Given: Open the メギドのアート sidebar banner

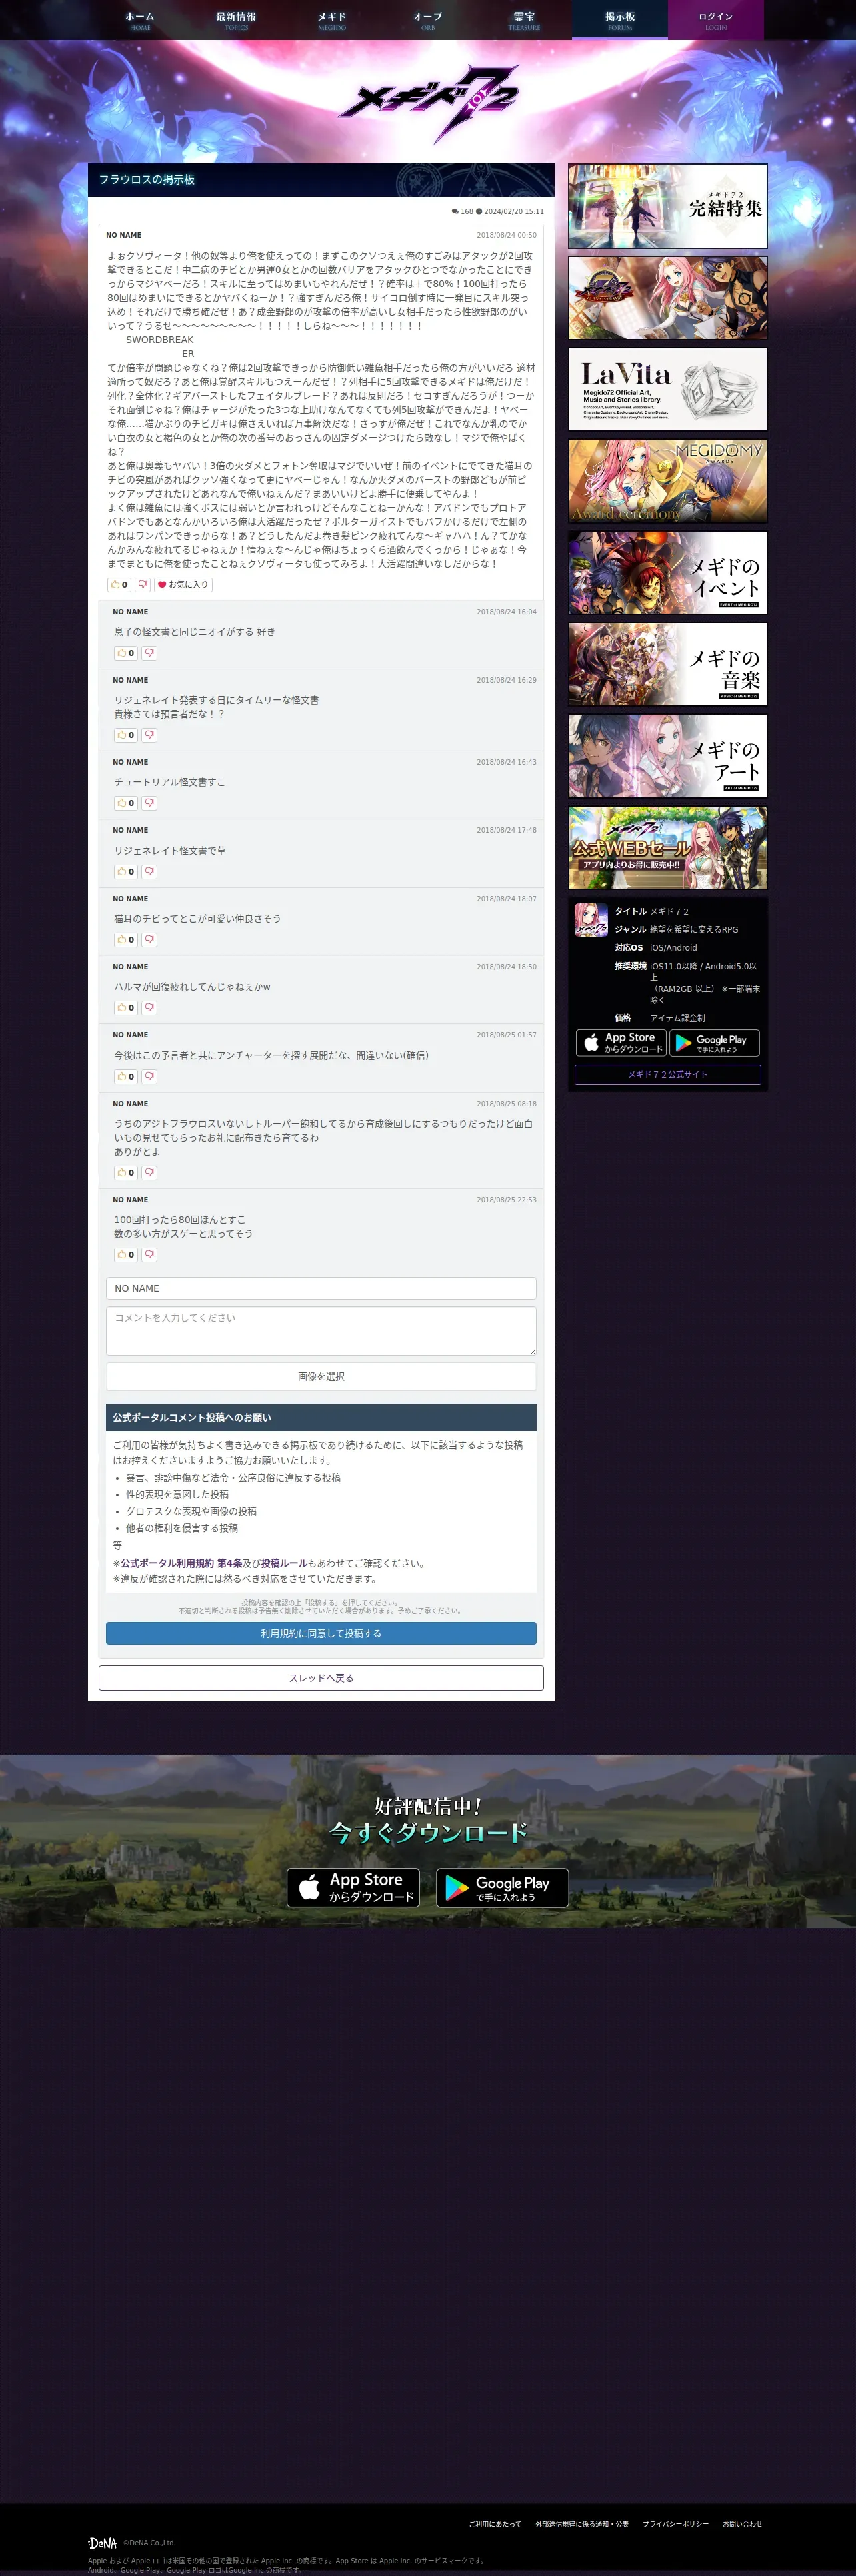Looking at the screenshot, I should [667, 756].
